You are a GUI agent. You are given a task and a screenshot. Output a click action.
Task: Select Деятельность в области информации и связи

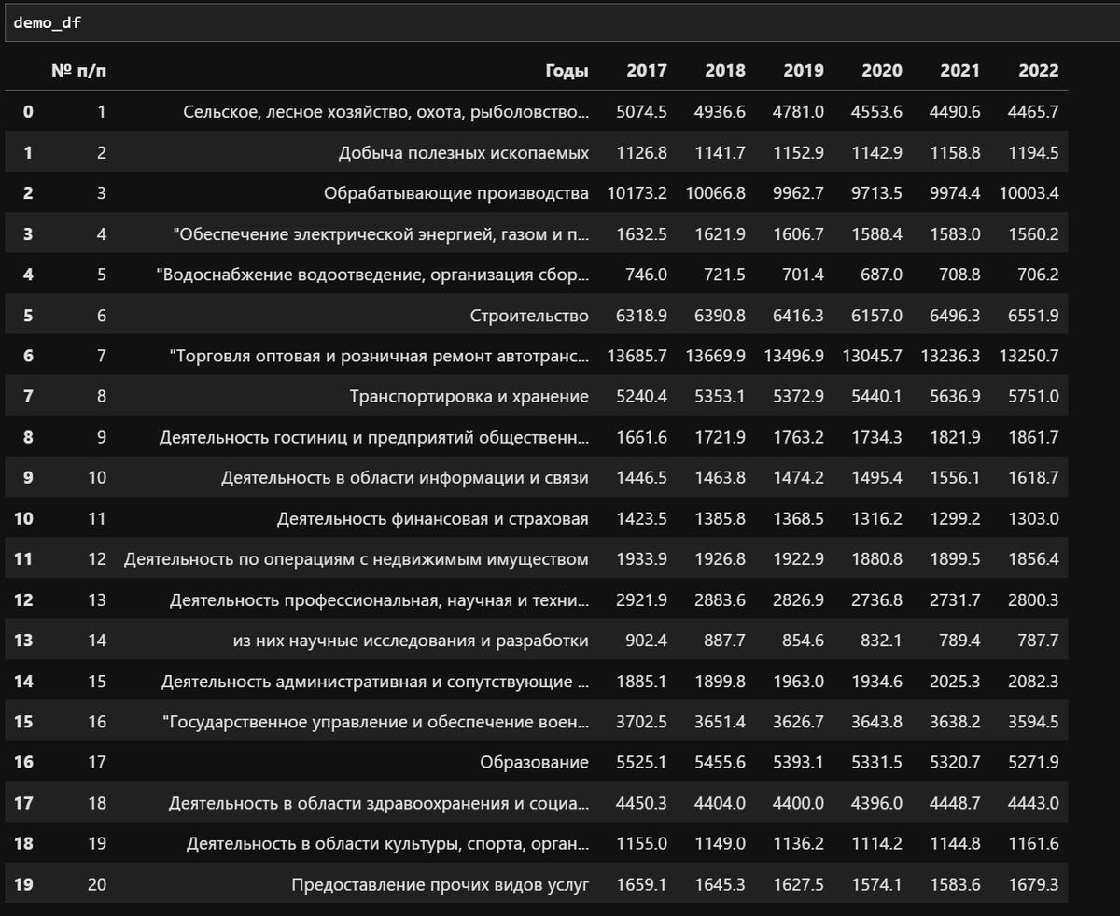[x=405, y=478]
